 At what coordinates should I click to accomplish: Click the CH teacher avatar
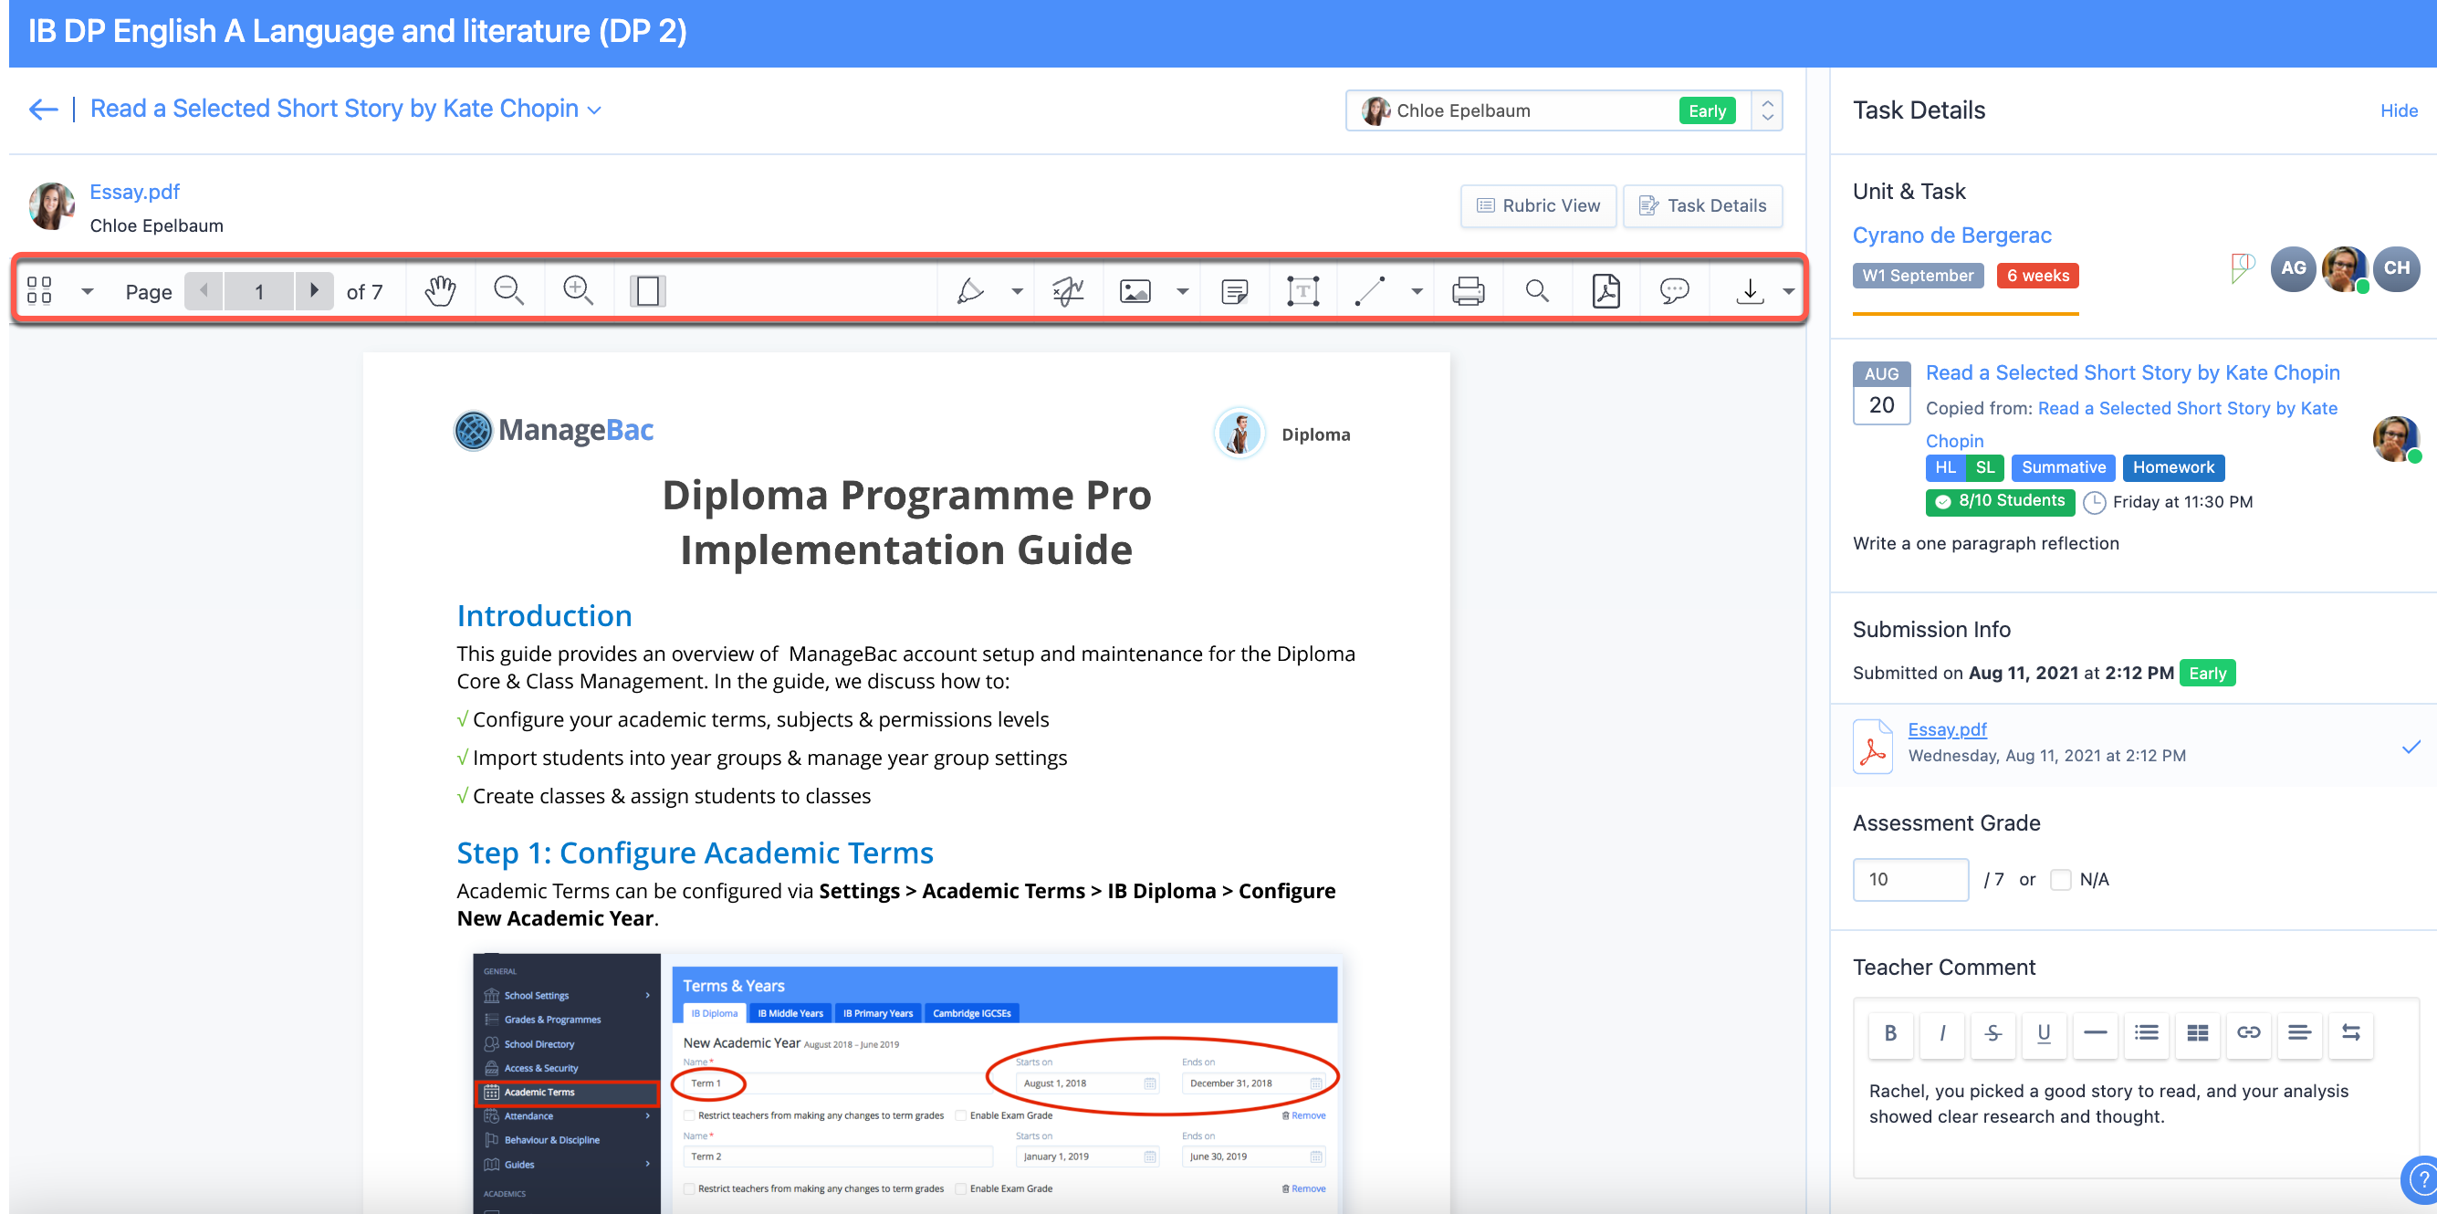pyautogui.click(x=2396, y=267)
